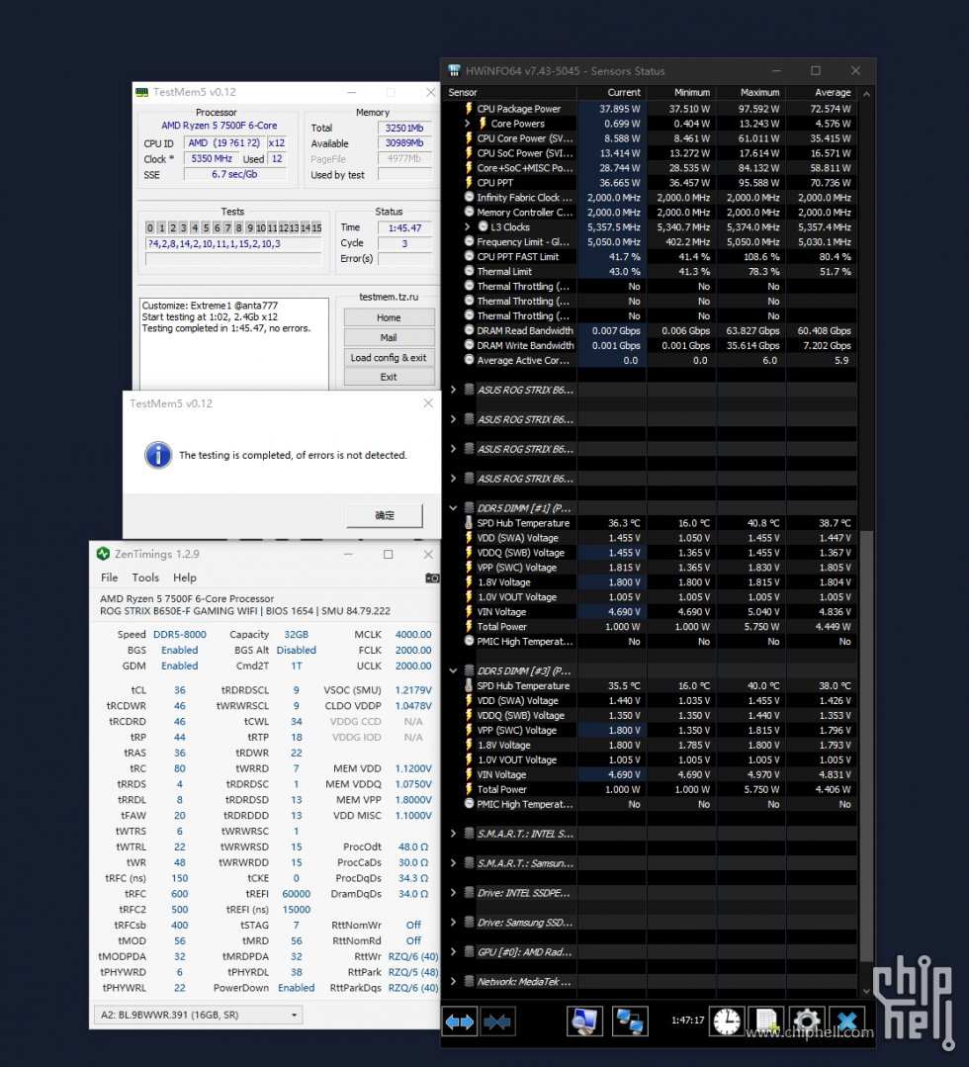This screenshot has width=969, height=1067.
Task: Click the logging sheet icon in HWiNFO toolbar
Action: click(x=767, y=1022)
